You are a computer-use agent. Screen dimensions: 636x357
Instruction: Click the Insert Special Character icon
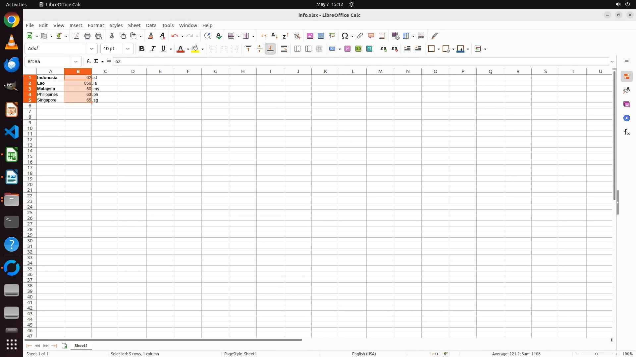coord(345,36)
